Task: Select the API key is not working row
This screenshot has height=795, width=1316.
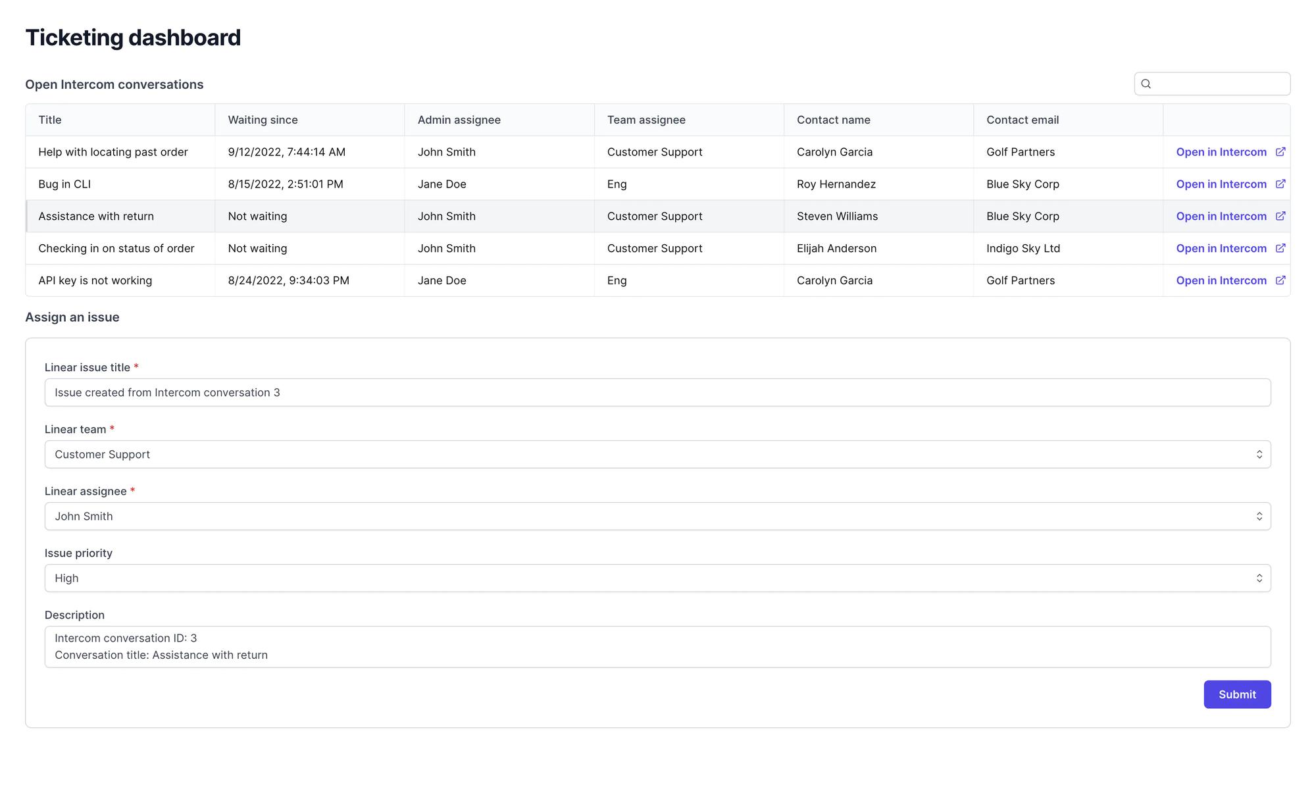Action: pos(657,280)
